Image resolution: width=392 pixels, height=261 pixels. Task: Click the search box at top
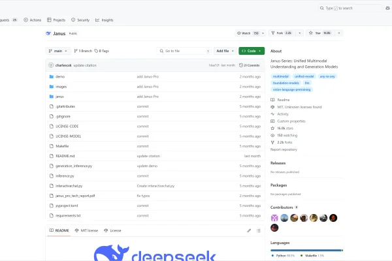(350, 8)
